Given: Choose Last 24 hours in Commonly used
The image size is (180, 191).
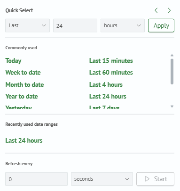Looking at the screenshot, I should pyautogui.click(x=108, y=96).
